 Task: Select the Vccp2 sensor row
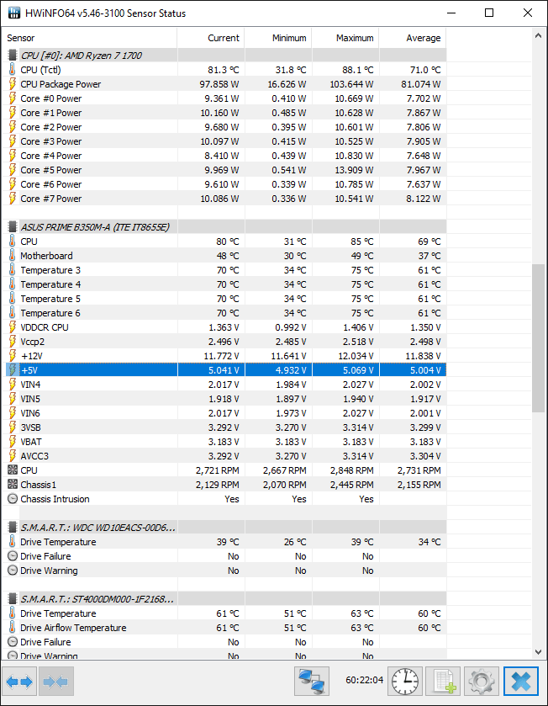(x=224, y=342)
